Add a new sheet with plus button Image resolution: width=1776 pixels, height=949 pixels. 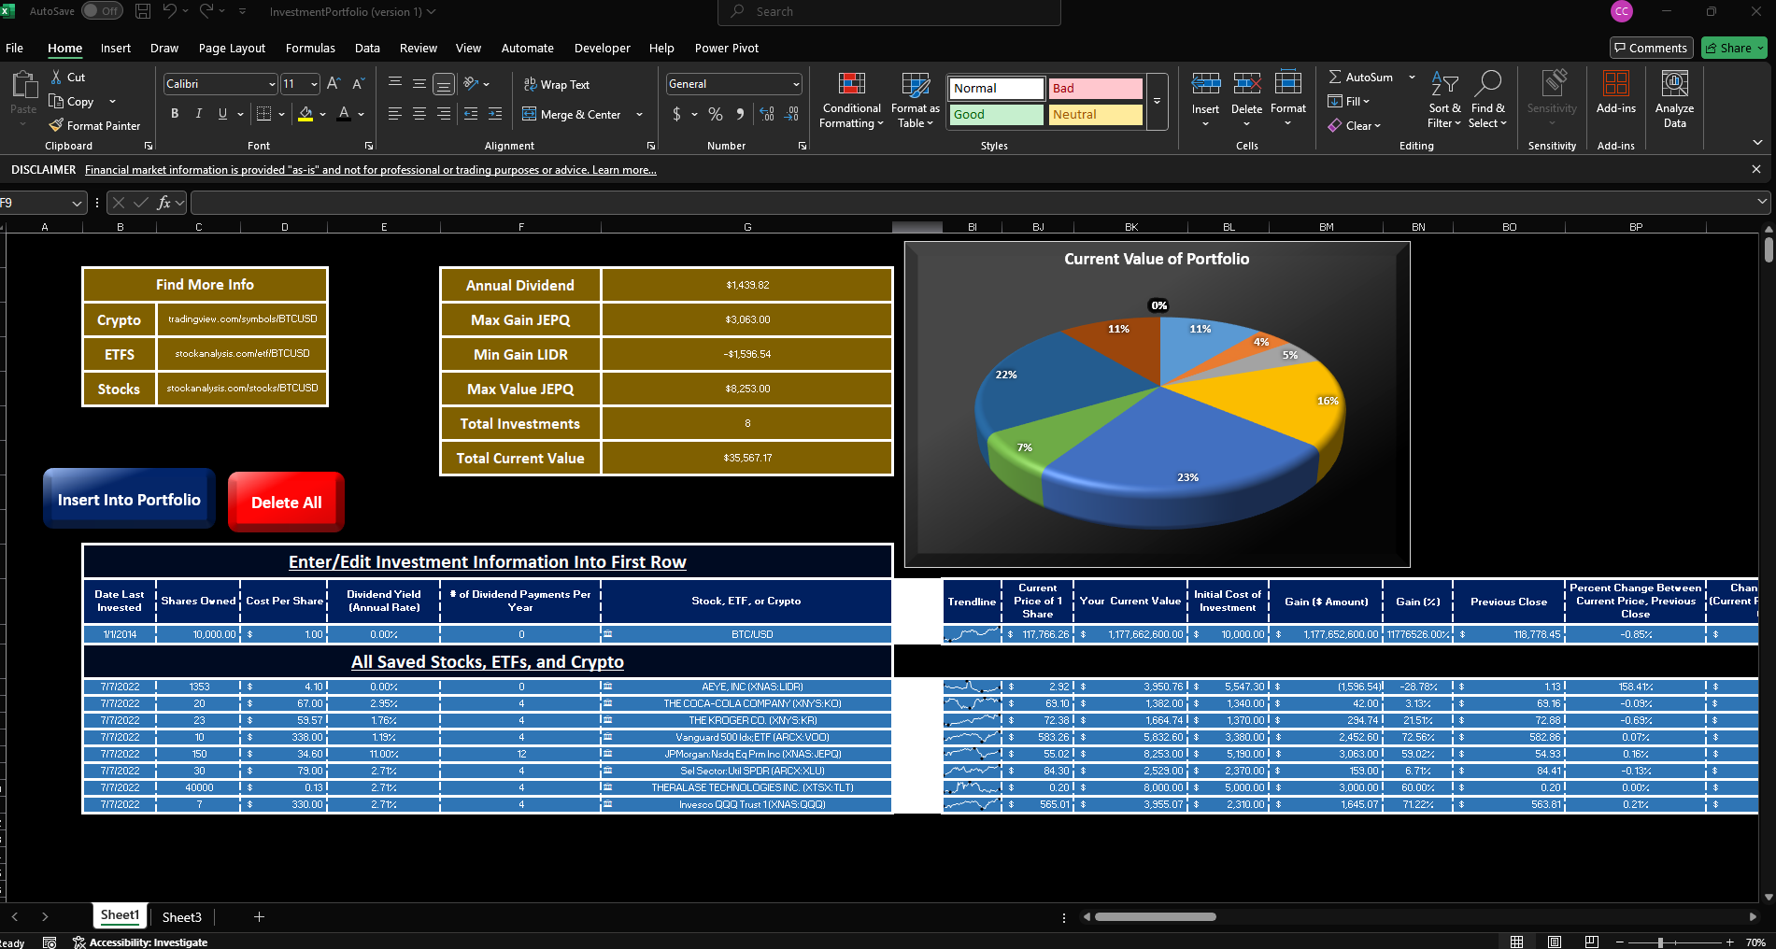click(259, 917)
